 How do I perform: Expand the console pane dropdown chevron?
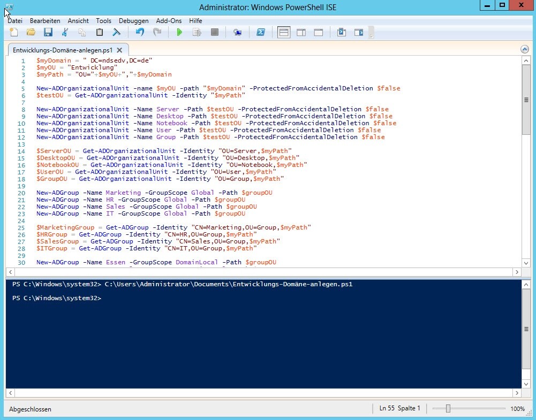click(x=525, y=383)
